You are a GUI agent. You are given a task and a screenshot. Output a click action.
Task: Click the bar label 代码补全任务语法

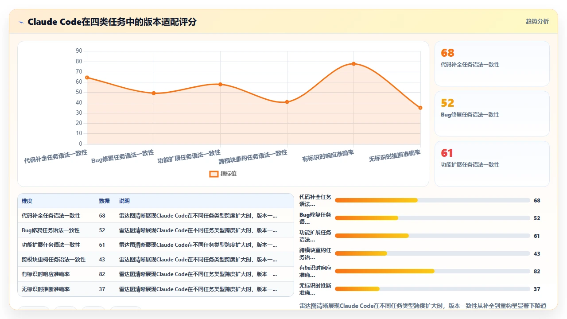(x=315, y=200)
